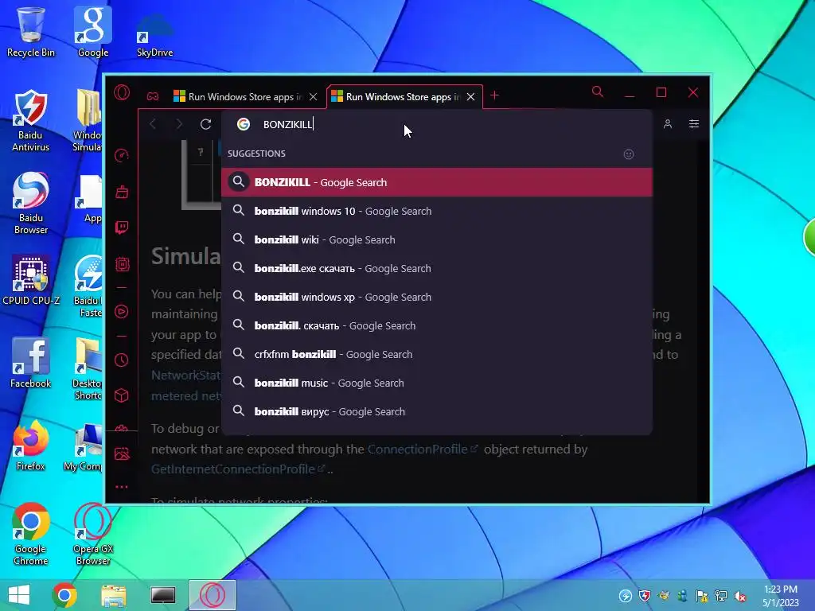This screenshot has width=815, height=611.
Task: Open Extensions cube icon in sidebar
Action: point(122,396)
